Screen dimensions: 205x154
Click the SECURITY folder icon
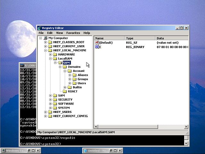click(55, 99)
